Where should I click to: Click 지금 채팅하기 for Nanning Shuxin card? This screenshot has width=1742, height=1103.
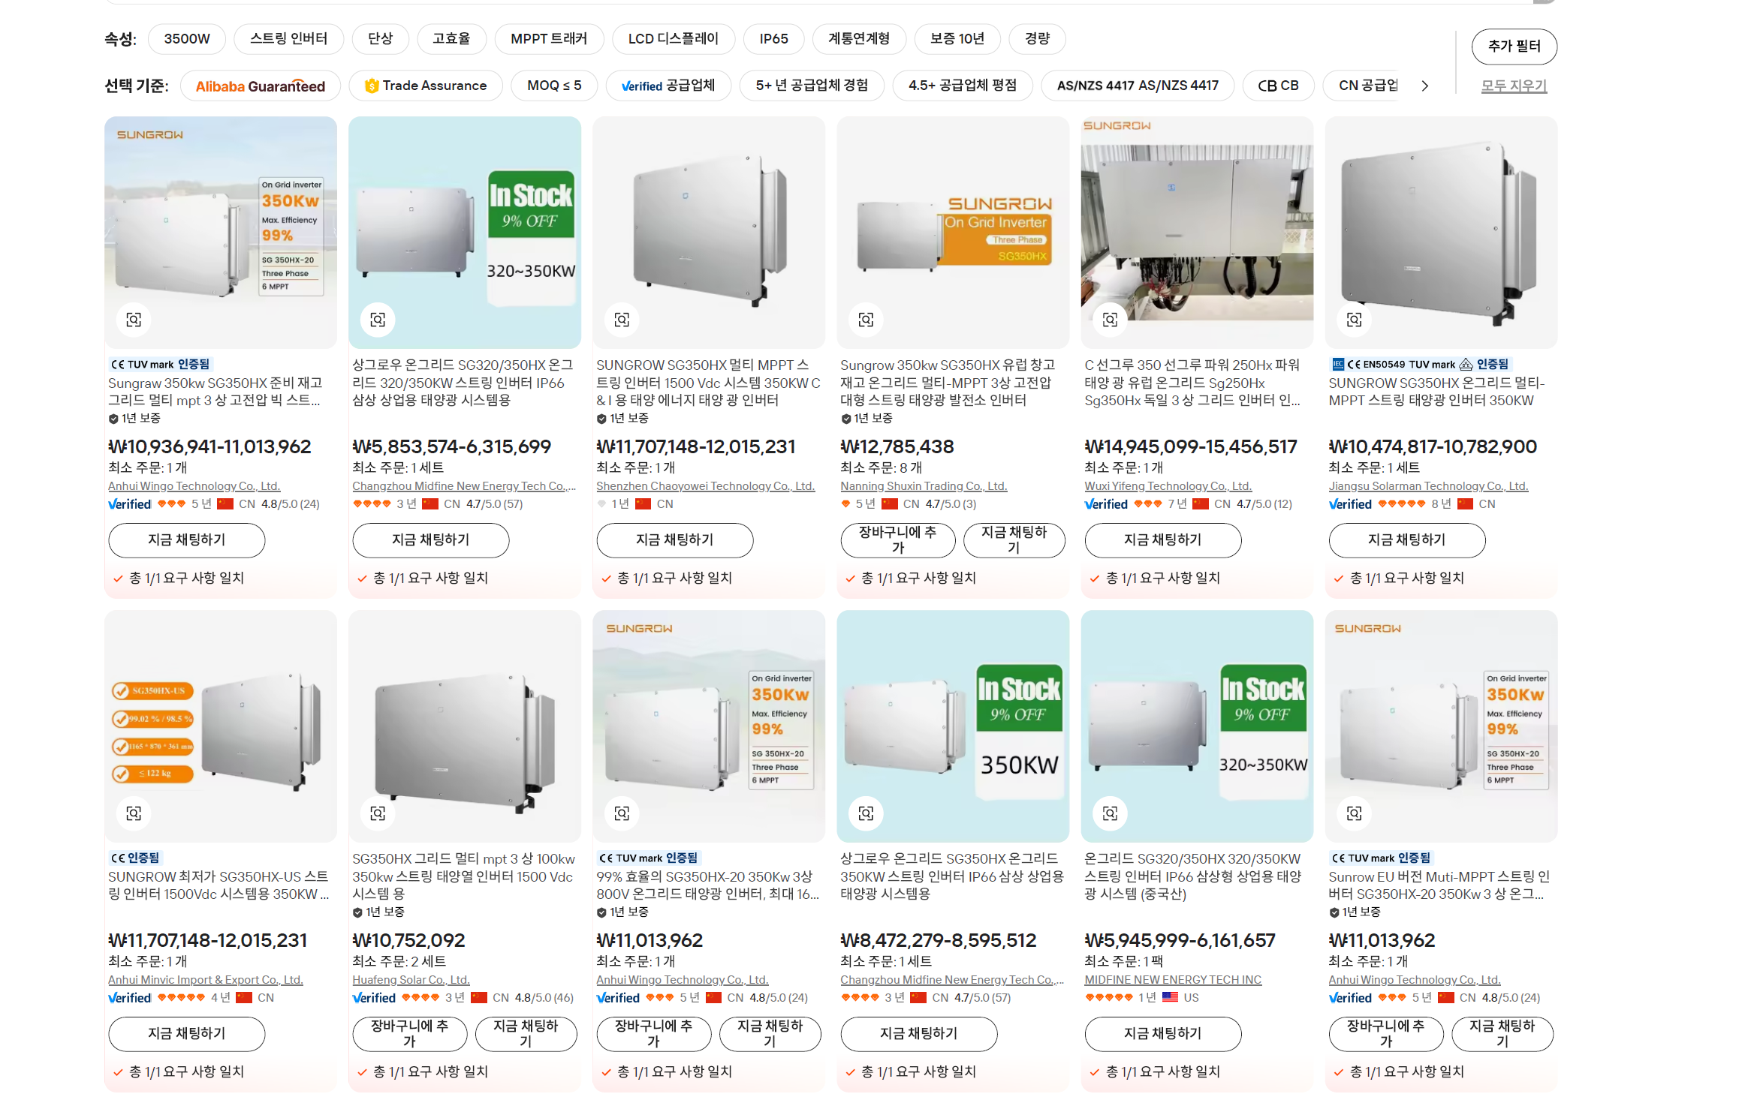[1014, 540]
